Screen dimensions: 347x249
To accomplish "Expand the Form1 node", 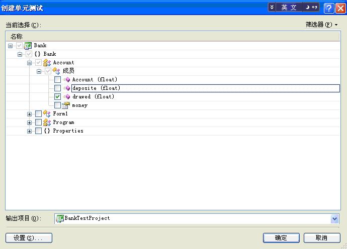I will pyautogui.click(x=29, y=114).
